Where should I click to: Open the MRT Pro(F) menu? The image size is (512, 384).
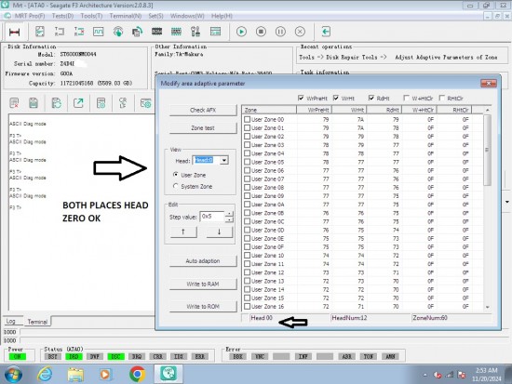click(x=30, y=16)
